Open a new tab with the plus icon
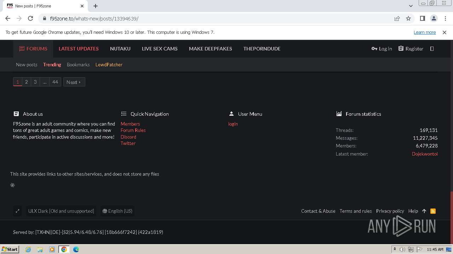The height and width of the screenshot is (254, 453). click(96, 6)
